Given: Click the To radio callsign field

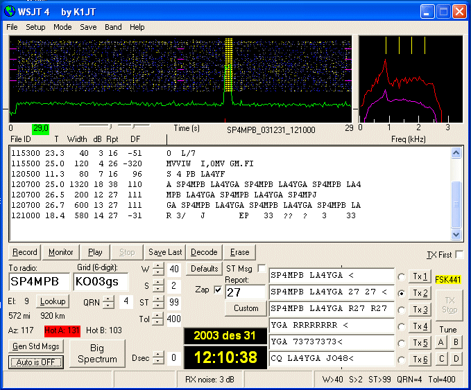Looking at the screenshot, I should point(39,282).
